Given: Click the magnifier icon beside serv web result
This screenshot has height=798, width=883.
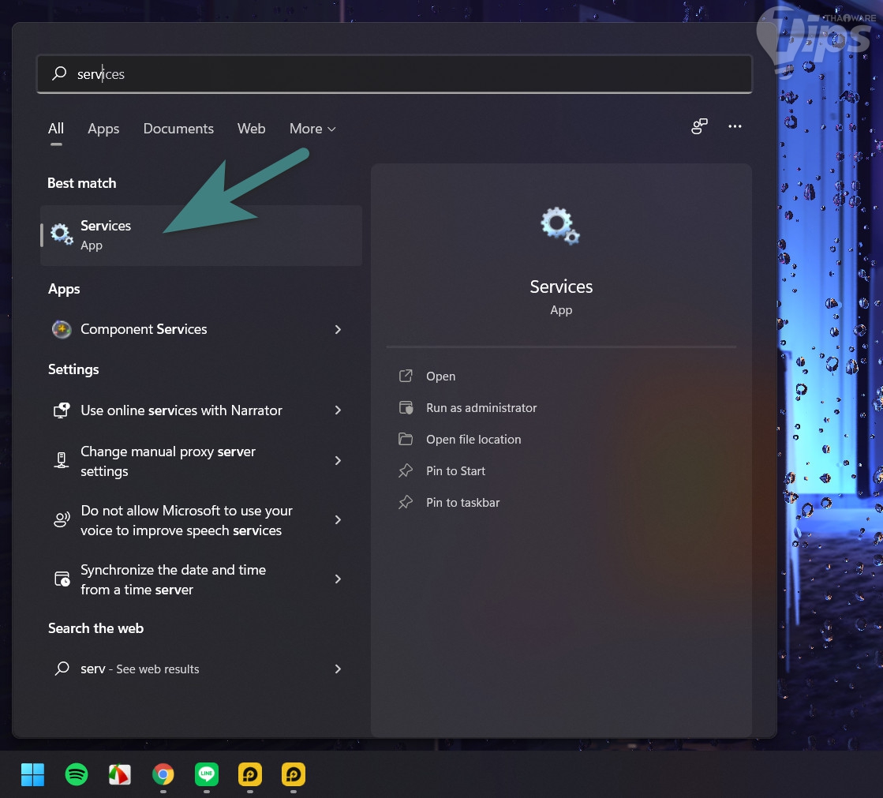Looking at the screenshot, I should tap(62, 669).
